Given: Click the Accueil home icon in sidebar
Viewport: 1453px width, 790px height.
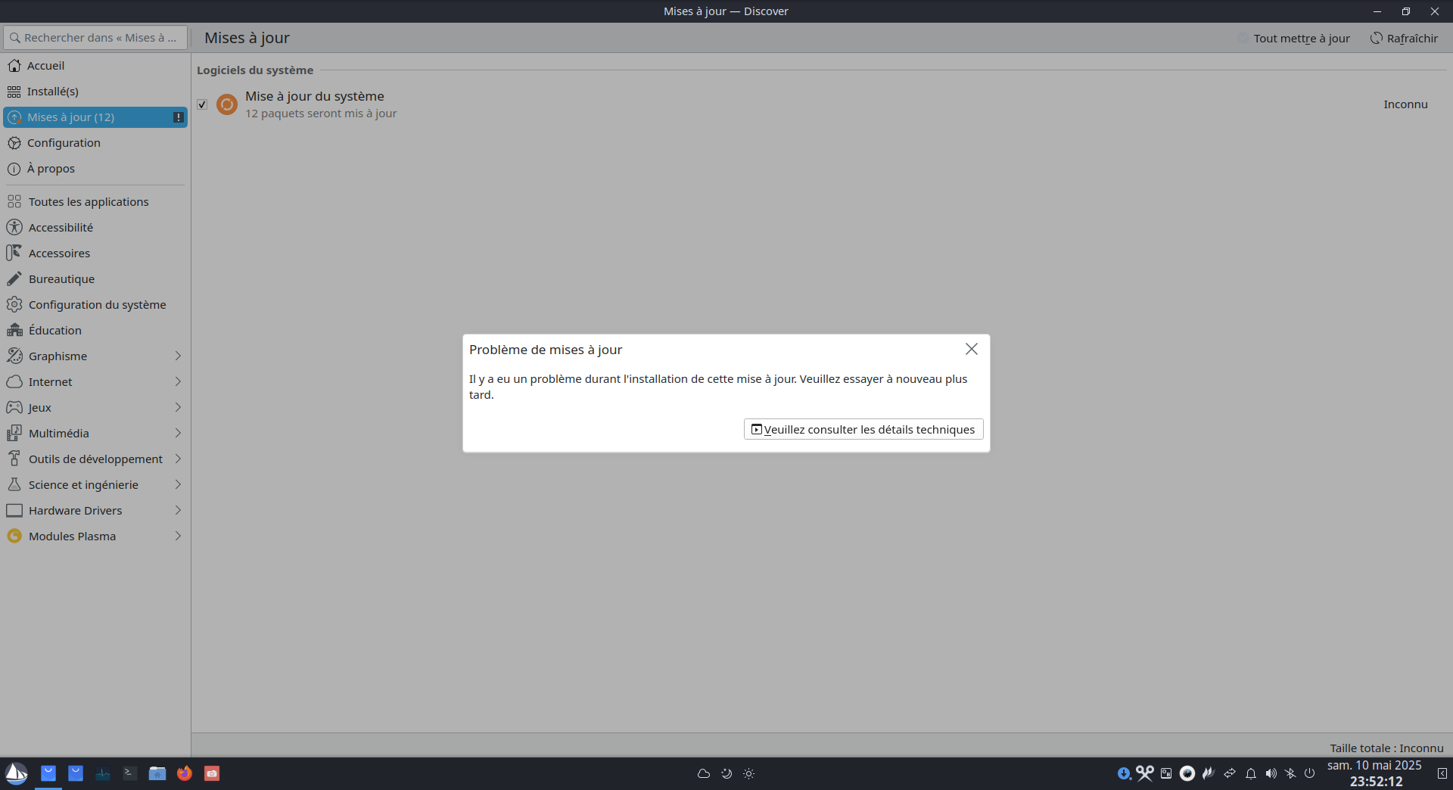Looking at the screenshot, I should (14, 66).
